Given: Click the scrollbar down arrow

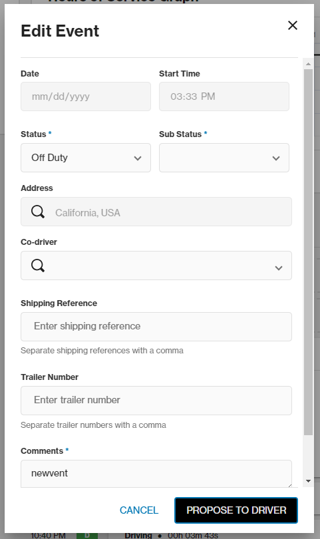Looking at the screenshot, I should [308, 481].
